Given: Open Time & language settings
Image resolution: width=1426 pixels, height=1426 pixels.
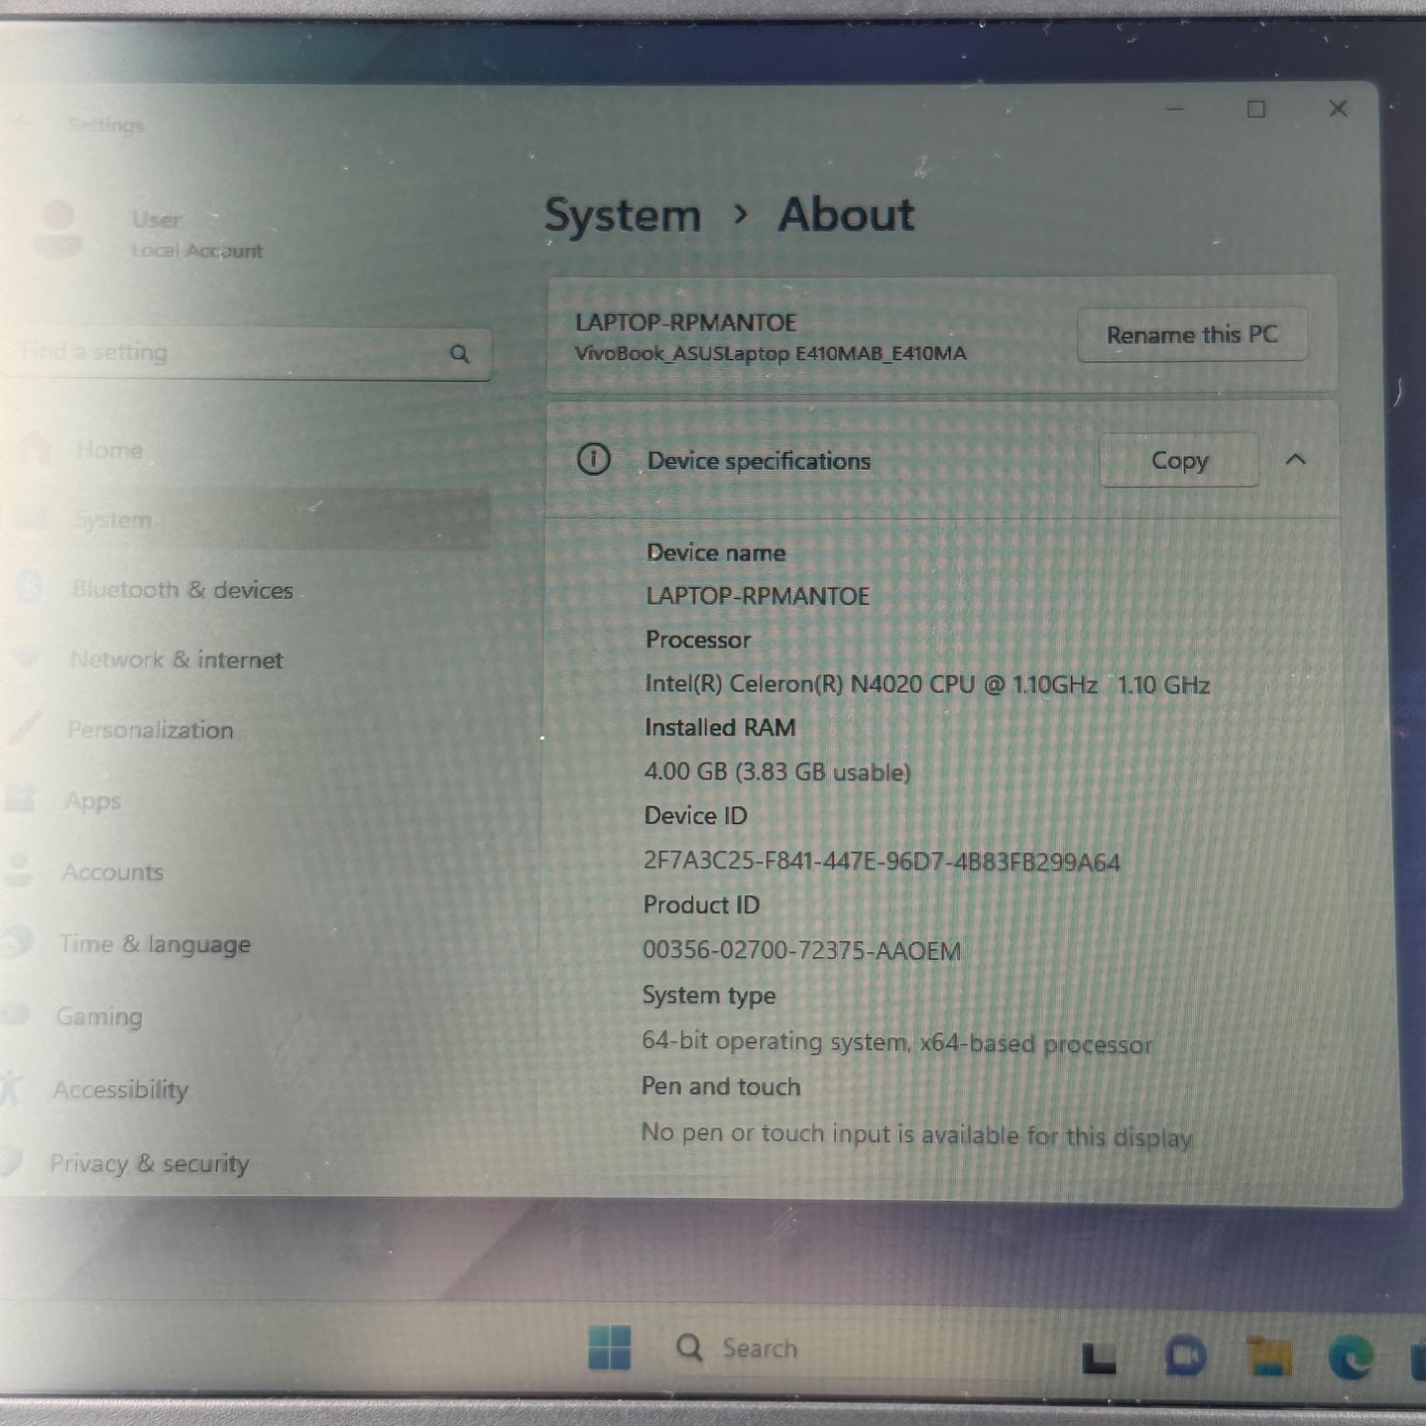Looking at the screenshot, I should point(155,944).
